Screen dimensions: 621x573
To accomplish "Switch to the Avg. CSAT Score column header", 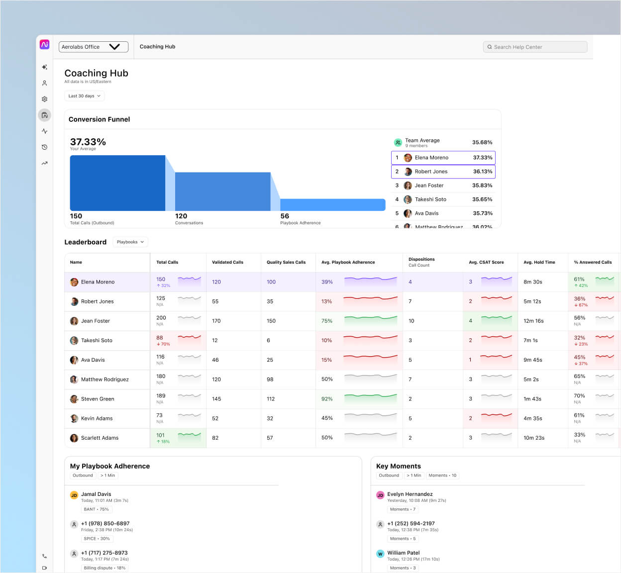I will [486, 262].
